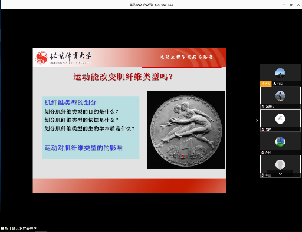
Task: Click second participant's muted microphone icon
Action: click(262, 107)
